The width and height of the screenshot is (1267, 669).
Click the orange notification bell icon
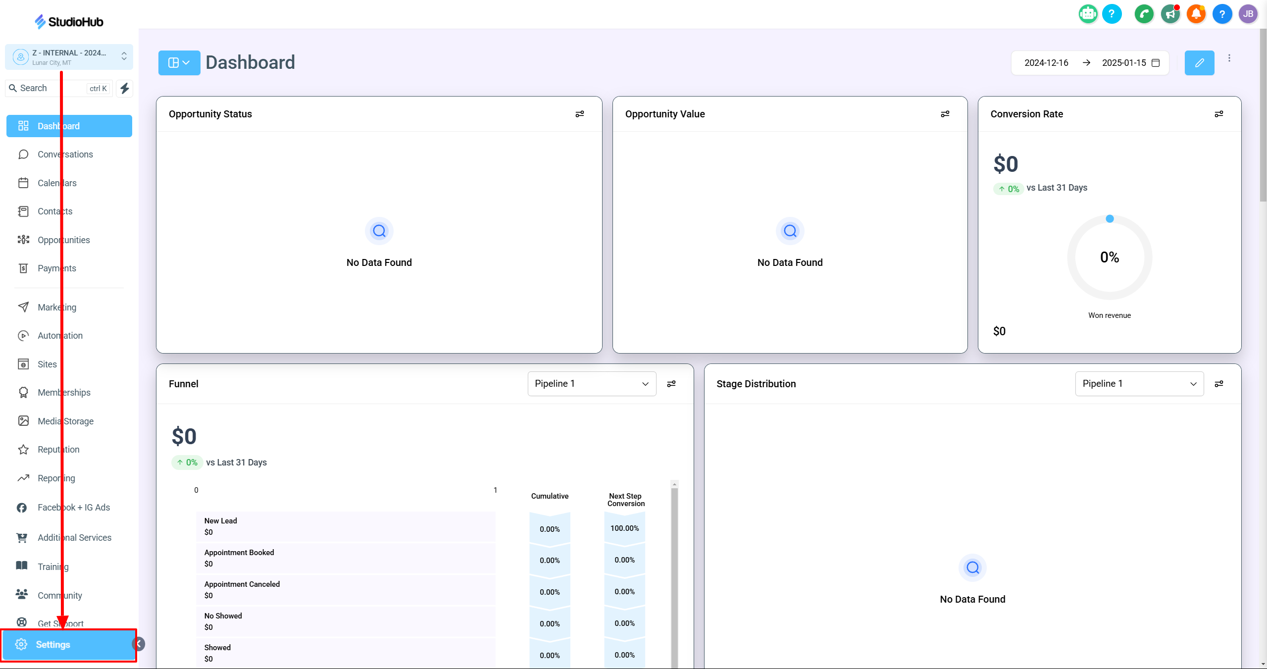(x=1196, y=14)
